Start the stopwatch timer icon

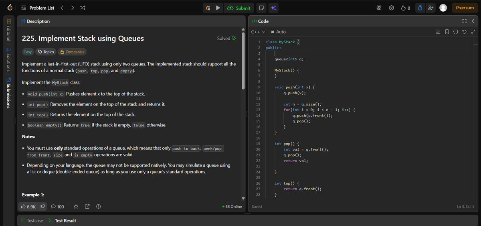[421, 8]
